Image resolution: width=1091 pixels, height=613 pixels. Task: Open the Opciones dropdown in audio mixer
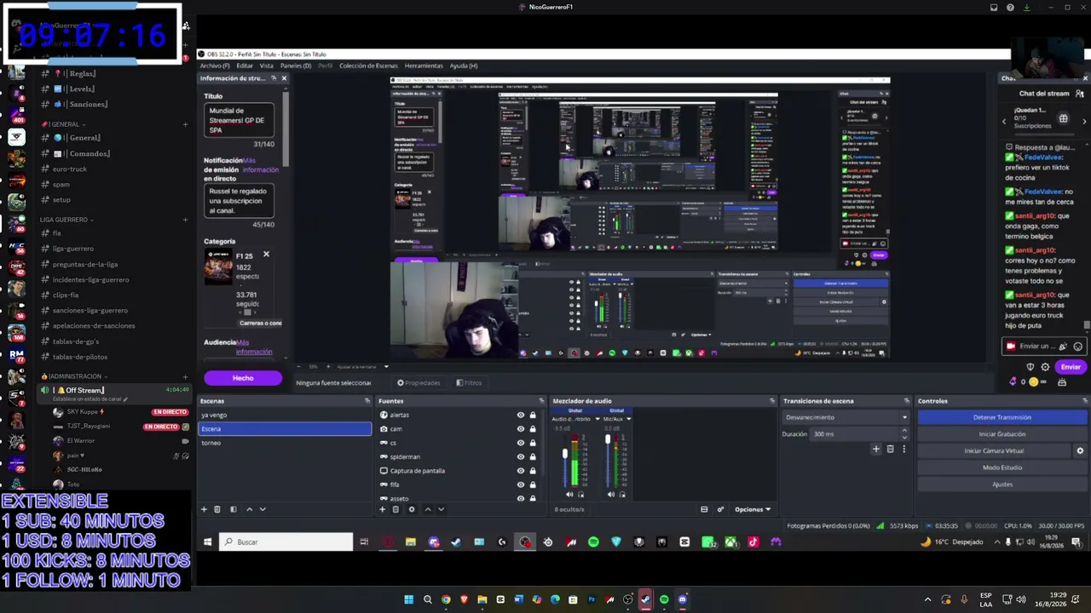click(753, 509)
